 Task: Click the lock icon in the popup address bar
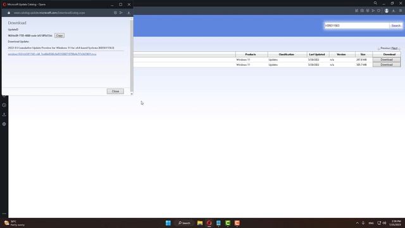point(9,13)
